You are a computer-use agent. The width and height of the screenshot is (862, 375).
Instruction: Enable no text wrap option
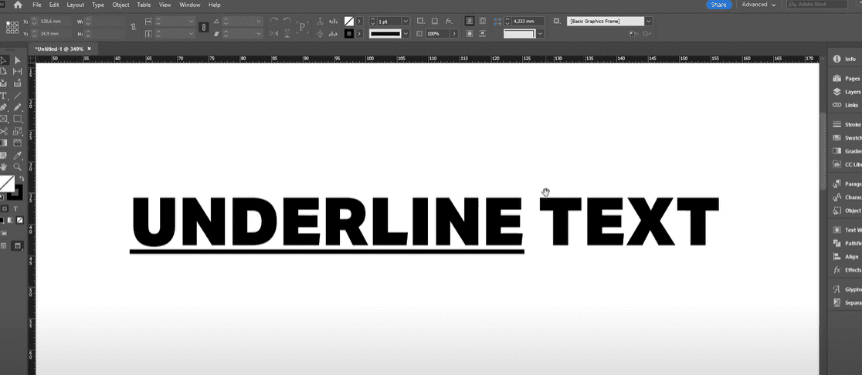[x=469, y=21]
